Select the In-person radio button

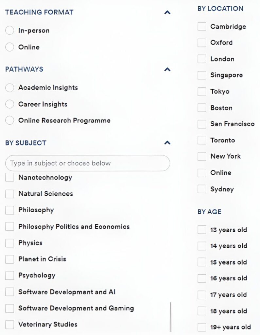coord(10,31)
